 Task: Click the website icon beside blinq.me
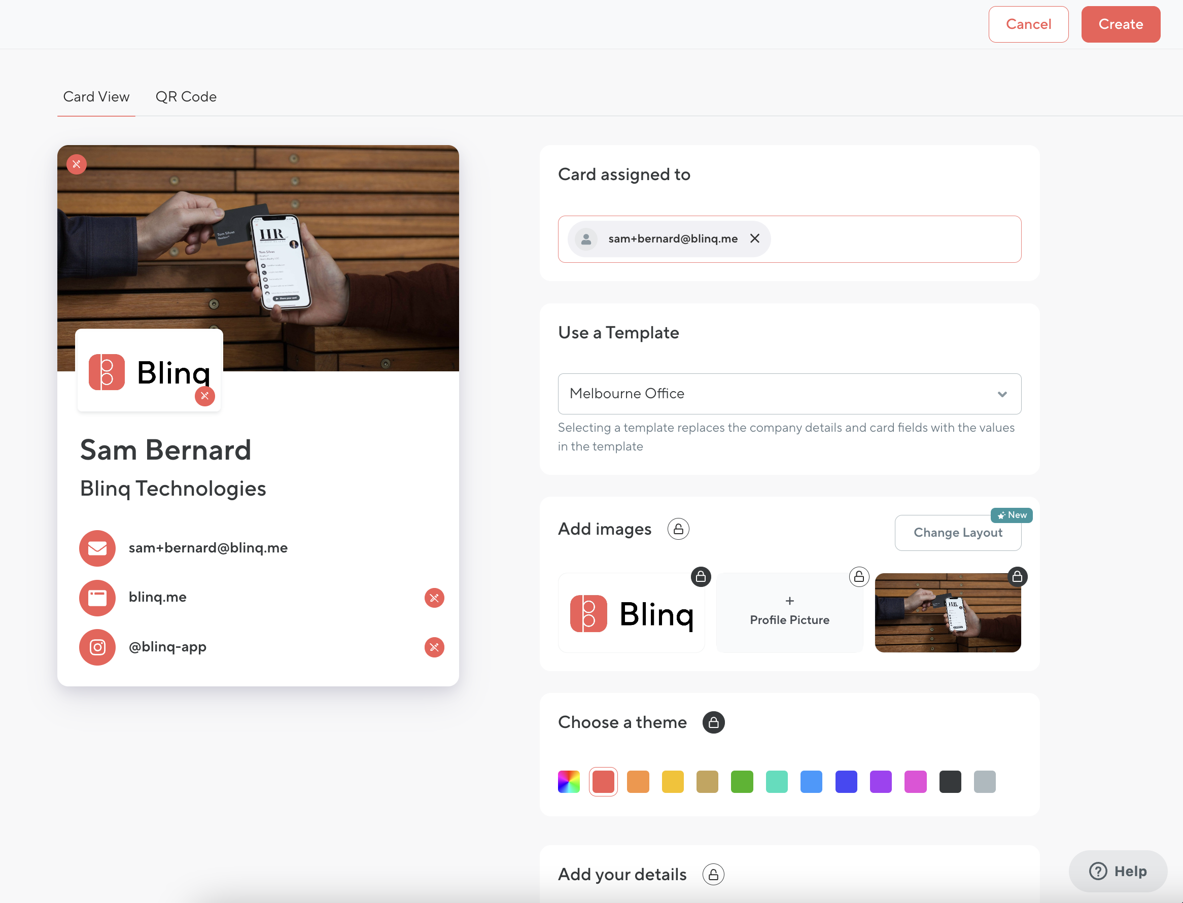[97, 598]
